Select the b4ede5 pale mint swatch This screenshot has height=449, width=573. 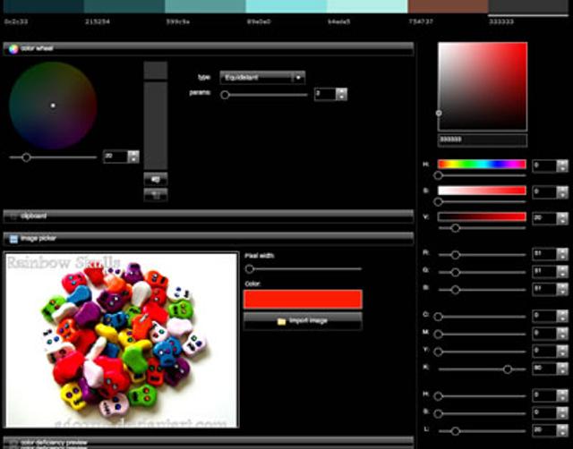(x=367, y=6)
